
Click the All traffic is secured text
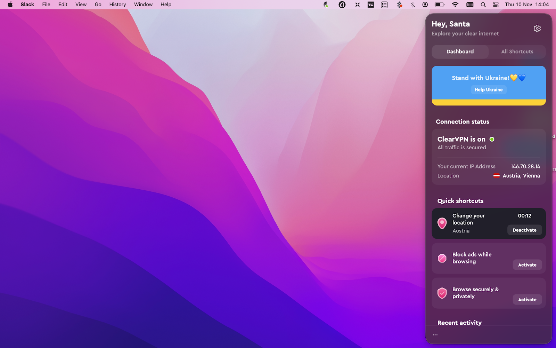tap(461, 148)
